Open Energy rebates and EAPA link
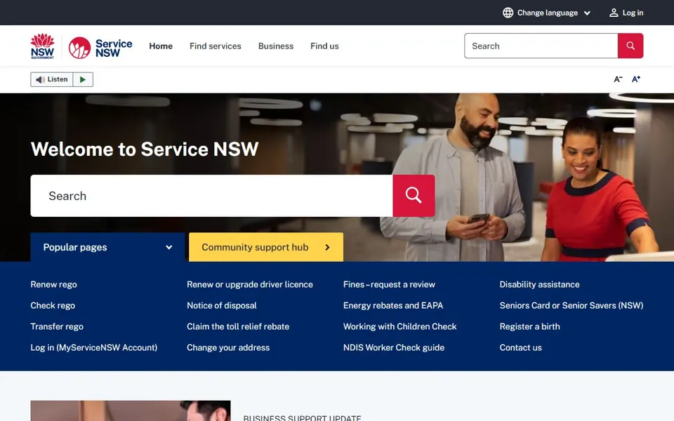 (393, 305)
